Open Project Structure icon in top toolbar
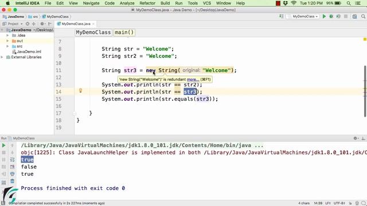The width and height of the screenshot is (367, 206). [x=355, y=17]
